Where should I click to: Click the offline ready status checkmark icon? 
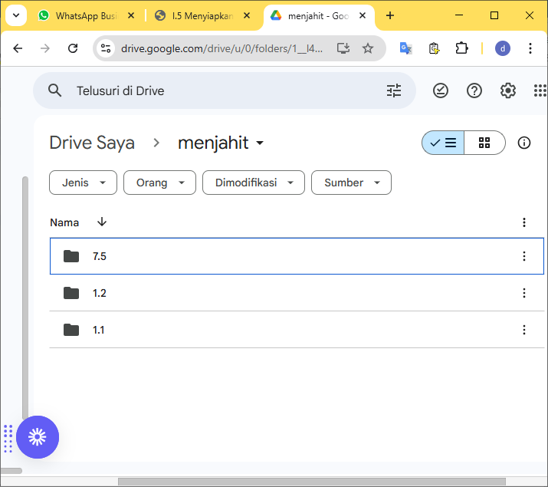[441, 90]
